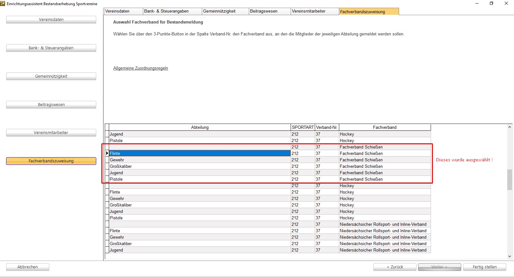Open Gemeinnützigkeit from the sidebar
The image size is (514, 277).
51,76
